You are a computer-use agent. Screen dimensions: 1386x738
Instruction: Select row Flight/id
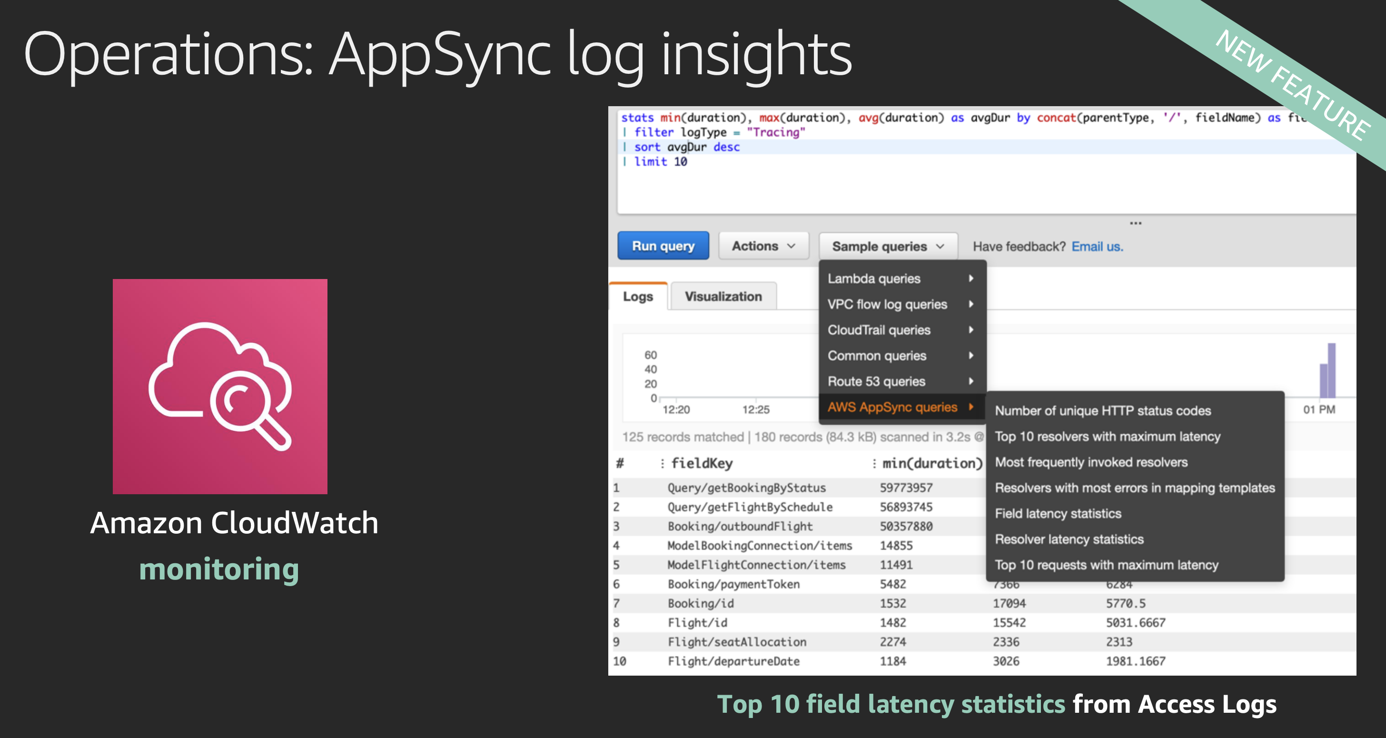(x=984, y=623)
